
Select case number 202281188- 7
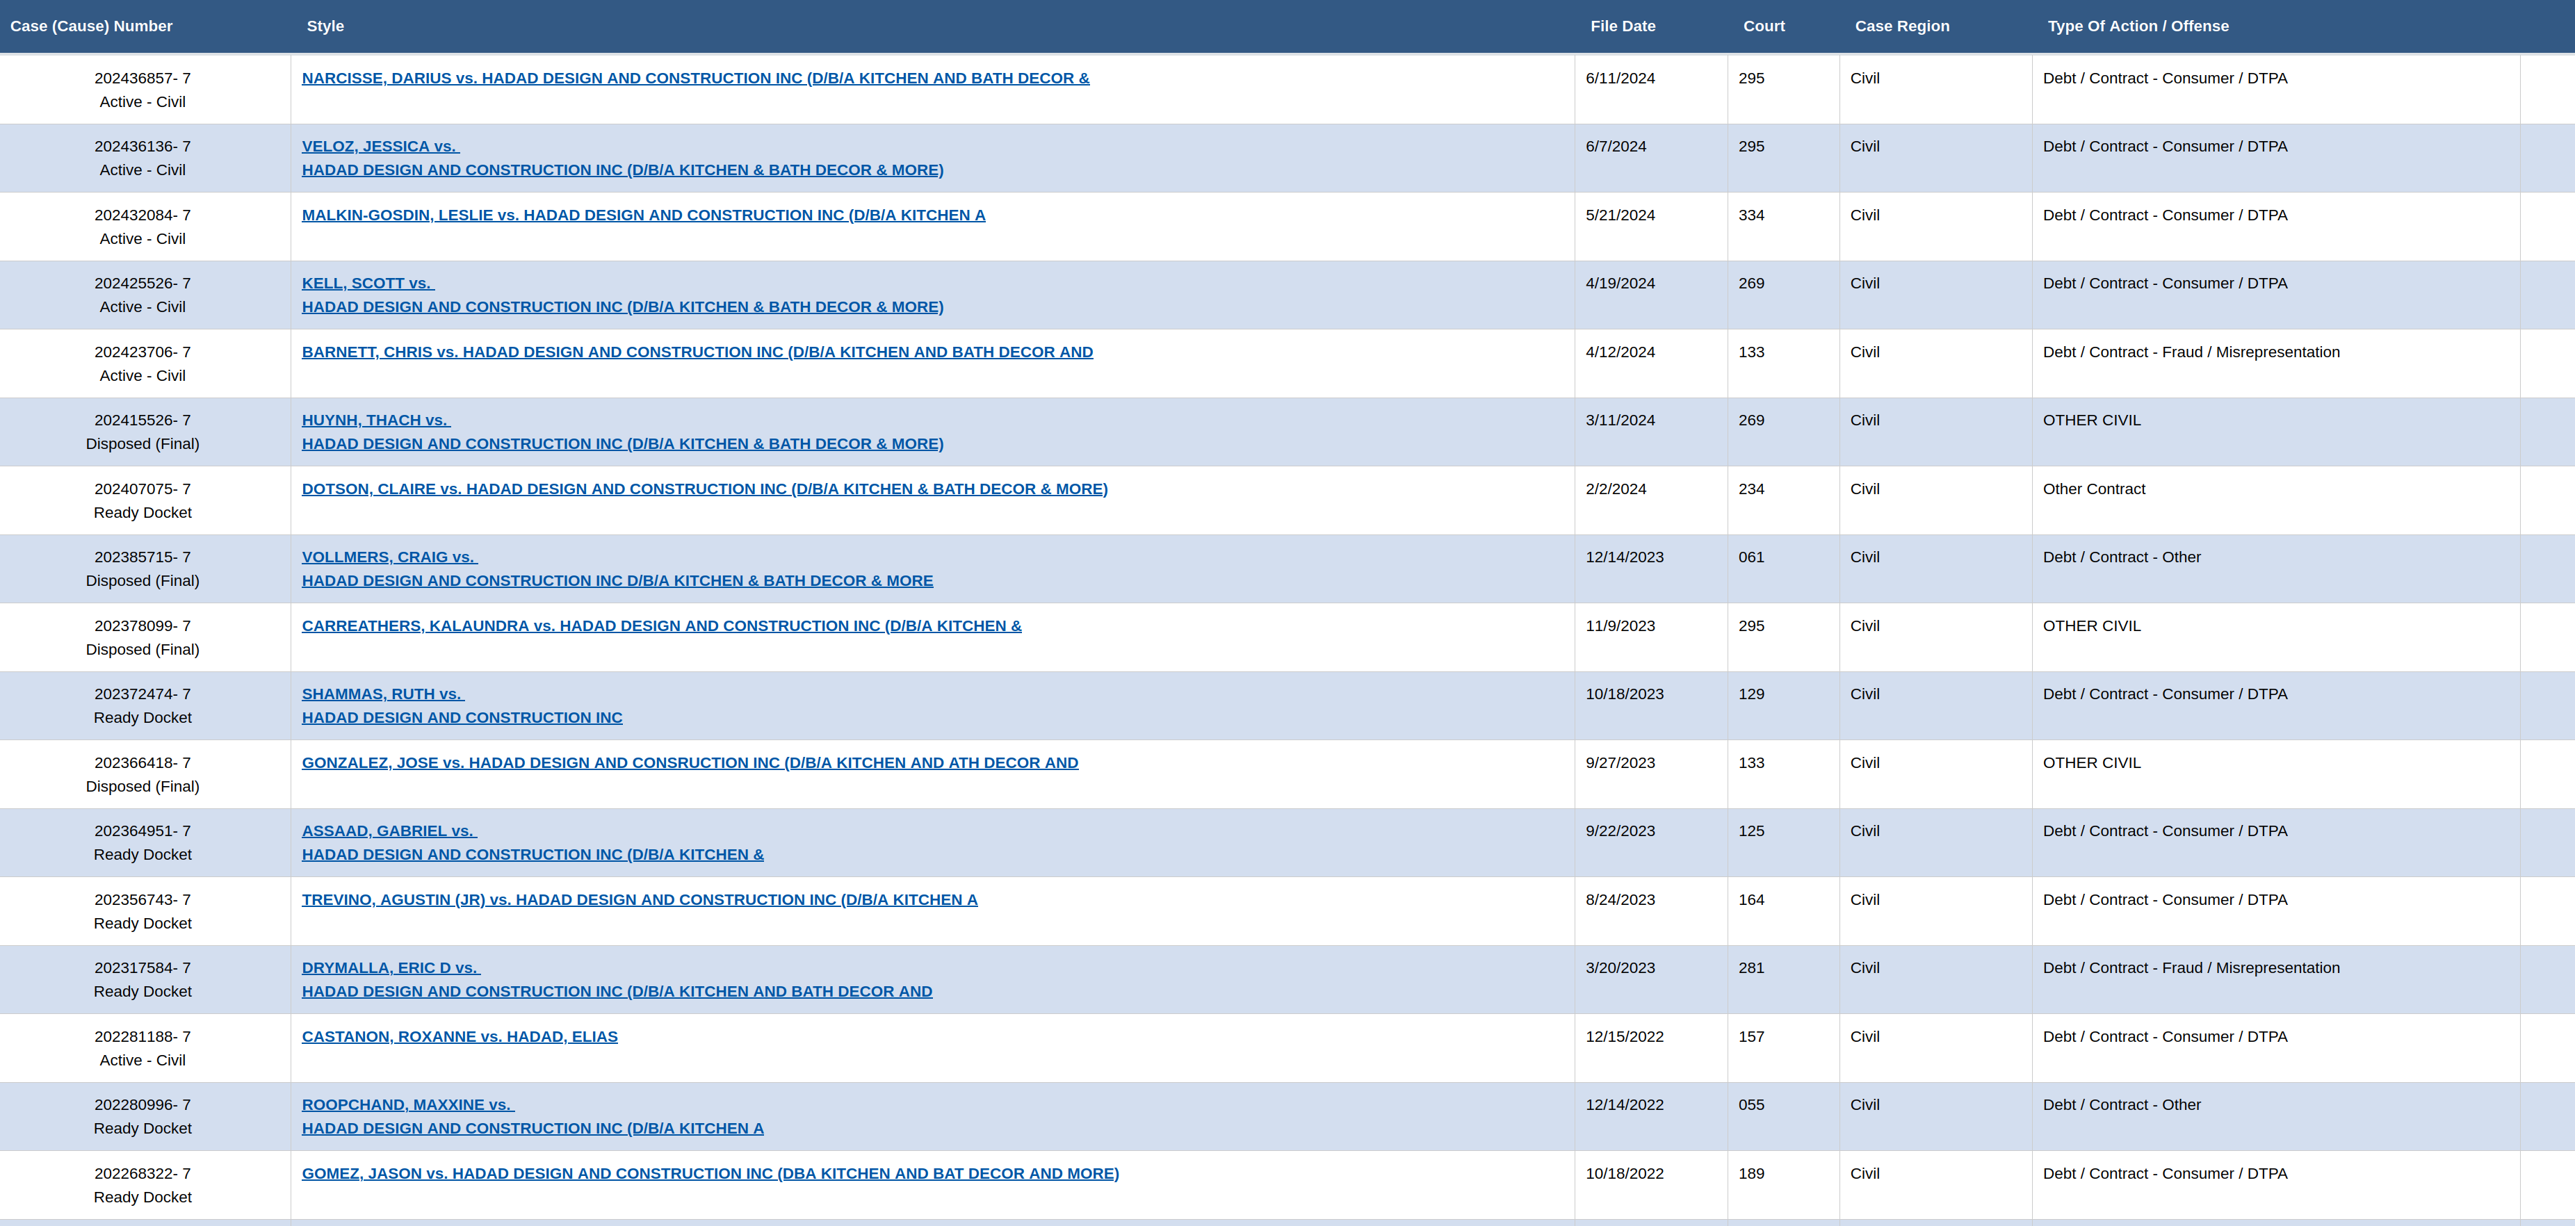[x=142, y=1036]
